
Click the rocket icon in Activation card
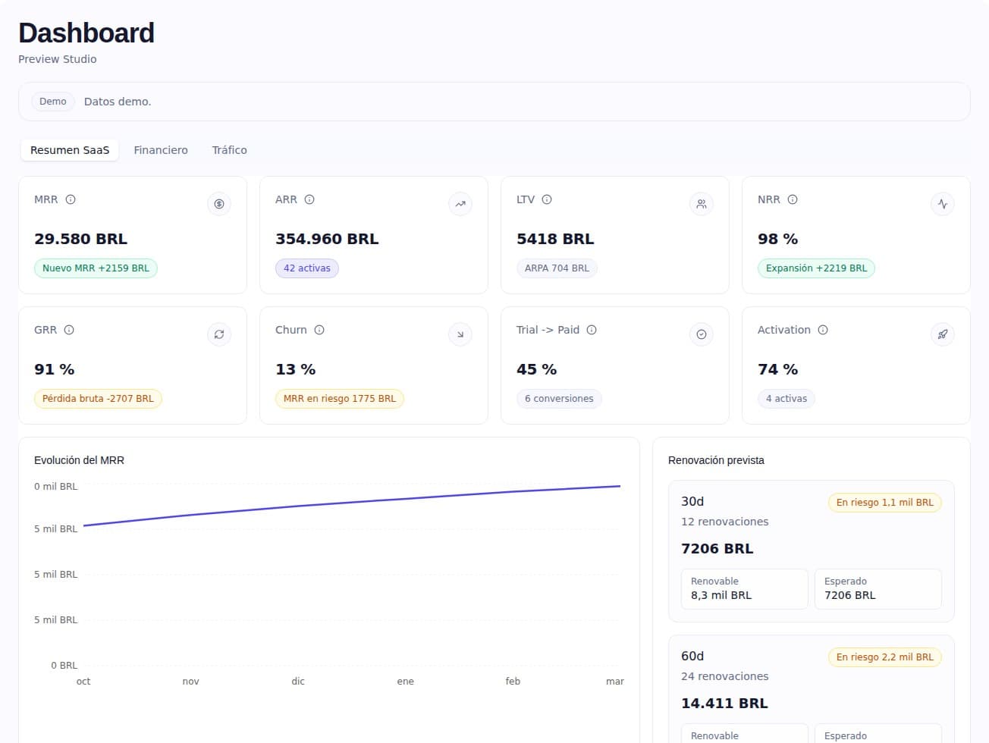(x=943, y=334)
